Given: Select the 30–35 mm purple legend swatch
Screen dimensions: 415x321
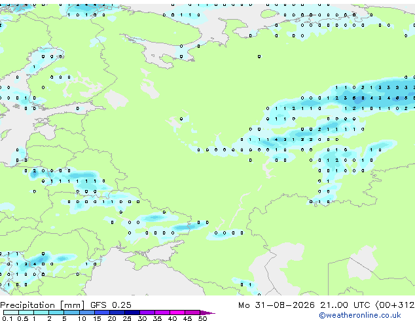Looking at the screenshot, I should coord(147,312).
